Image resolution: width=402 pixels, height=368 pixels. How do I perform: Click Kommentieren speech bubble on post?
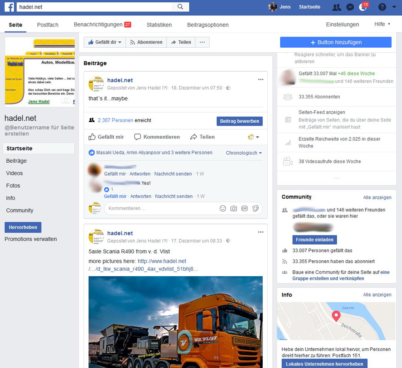tap(157, 137)
